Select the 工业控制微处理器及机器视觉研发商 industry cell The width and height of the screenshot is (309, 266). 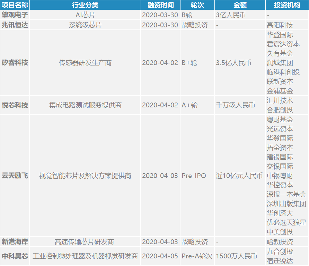(85, 256)
